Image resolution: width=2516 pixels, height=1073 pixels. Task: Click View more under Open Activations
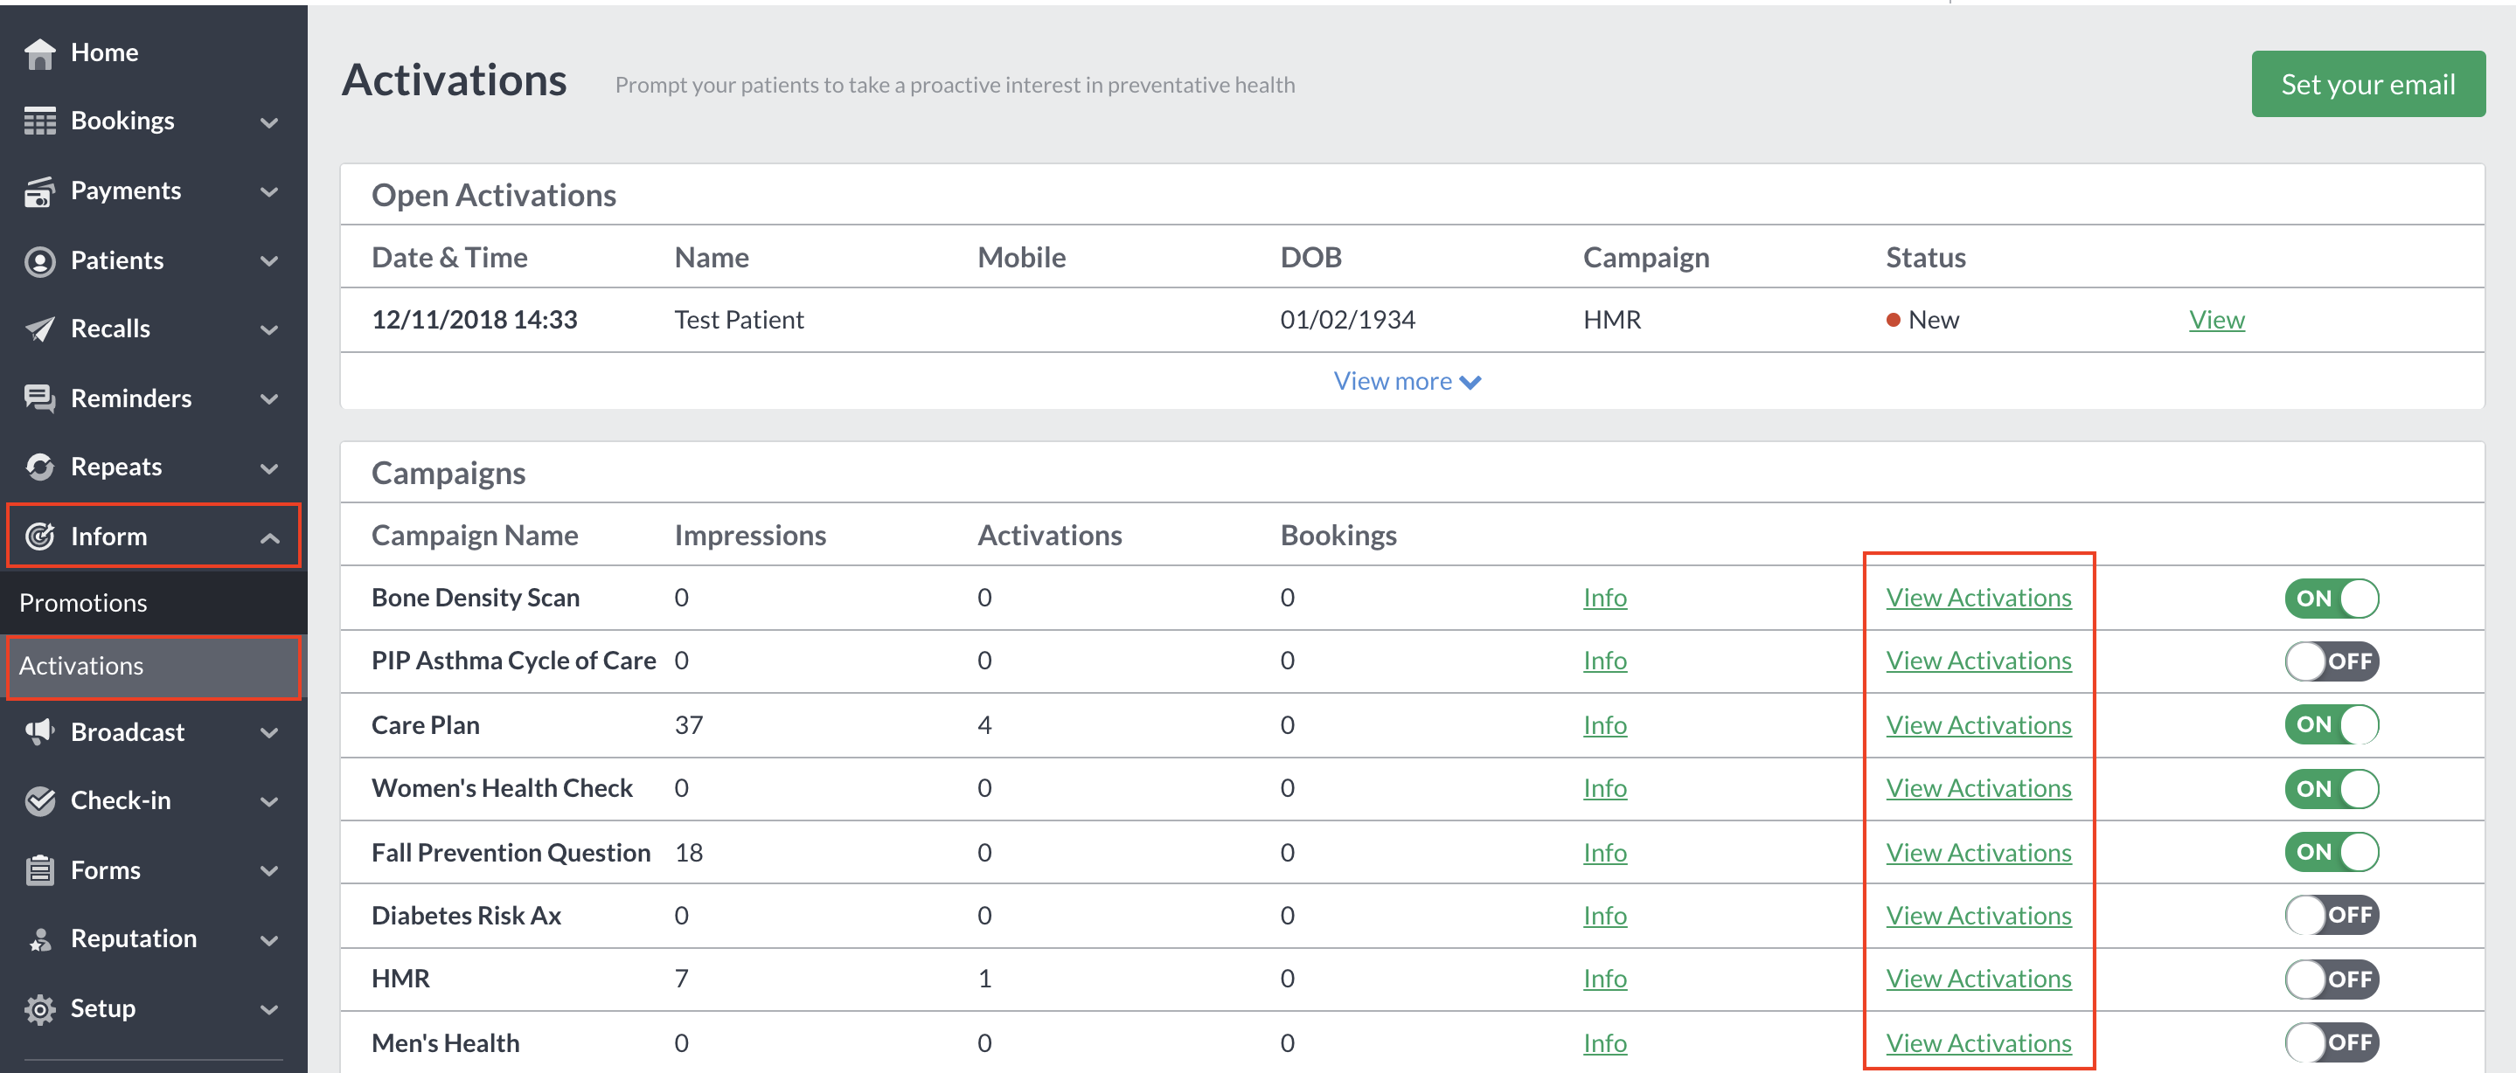click(x=1407, y=381)
